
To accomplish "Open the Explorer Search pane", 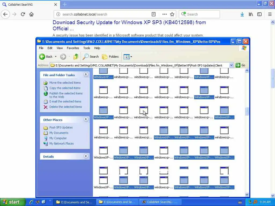I will point(91,57).
